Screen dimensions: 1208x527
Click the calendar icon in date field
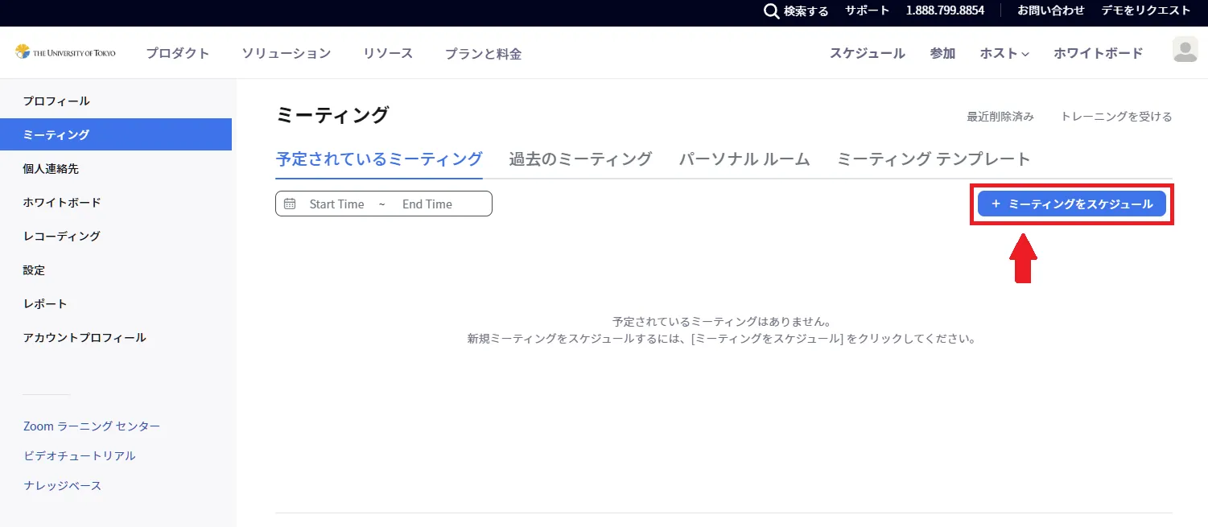point(290,204)
